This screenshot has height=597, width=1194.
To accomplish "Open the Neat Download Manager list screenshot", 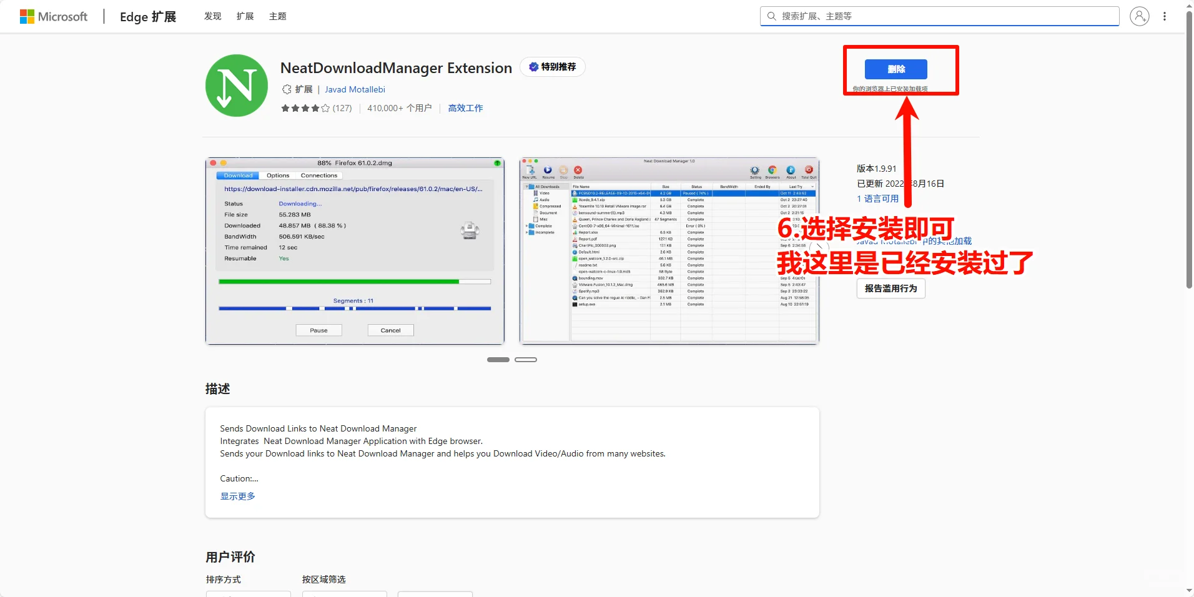I will pyautogui.click(x=669, y=250).
